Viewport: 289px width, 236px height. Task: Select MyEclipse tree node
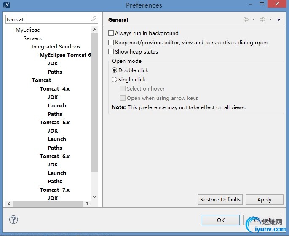coord(28,30)
